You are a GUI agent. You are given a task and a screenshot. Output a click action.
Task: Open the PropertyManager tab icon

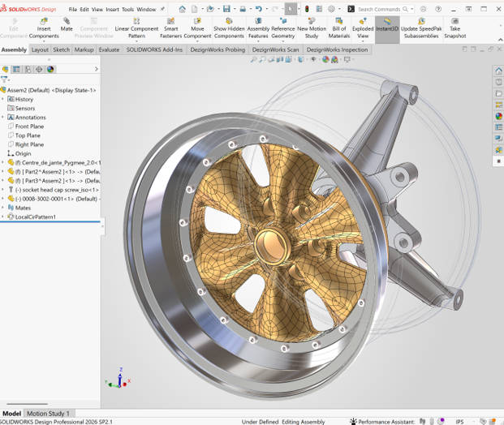click(x=16, y=69)
